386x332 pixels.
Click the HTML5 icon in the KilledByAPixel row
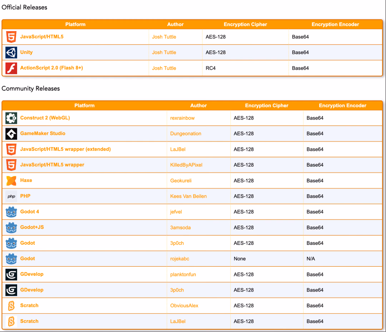click(x=11, y=165)
